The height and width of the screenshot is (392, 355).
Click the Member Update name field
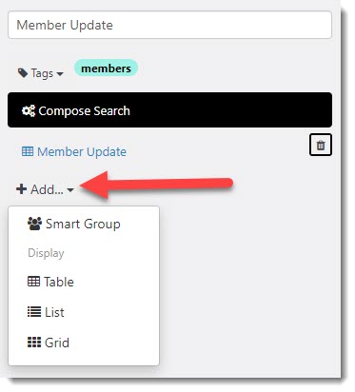pos(169,25)
